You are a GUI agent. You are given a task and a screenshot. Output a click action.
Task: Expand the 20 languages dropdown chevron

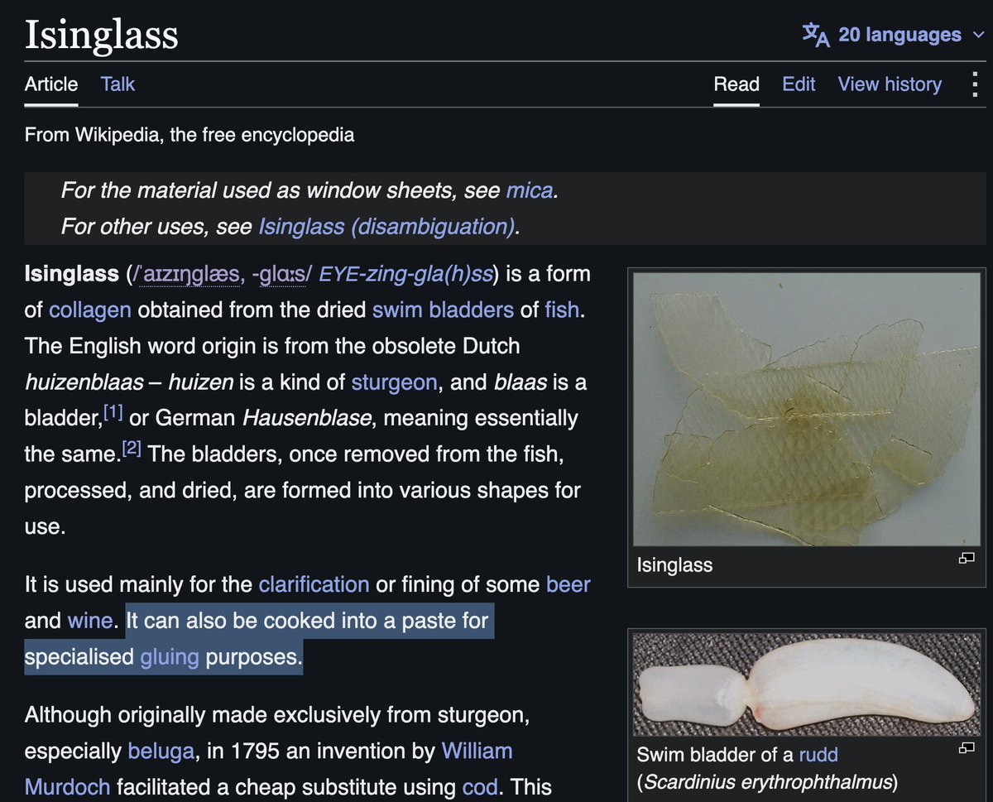pyautogui.click(x=978, y=36)
